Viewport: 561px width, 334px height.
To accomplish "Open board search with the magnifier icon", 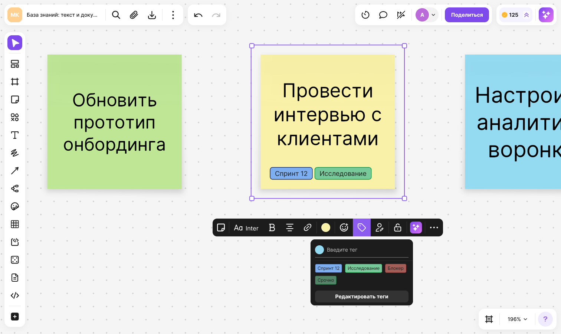I will [x=116, y=15].
